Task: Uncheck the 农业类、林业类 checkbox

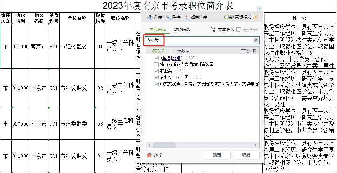Action: (x=156, y=77)
